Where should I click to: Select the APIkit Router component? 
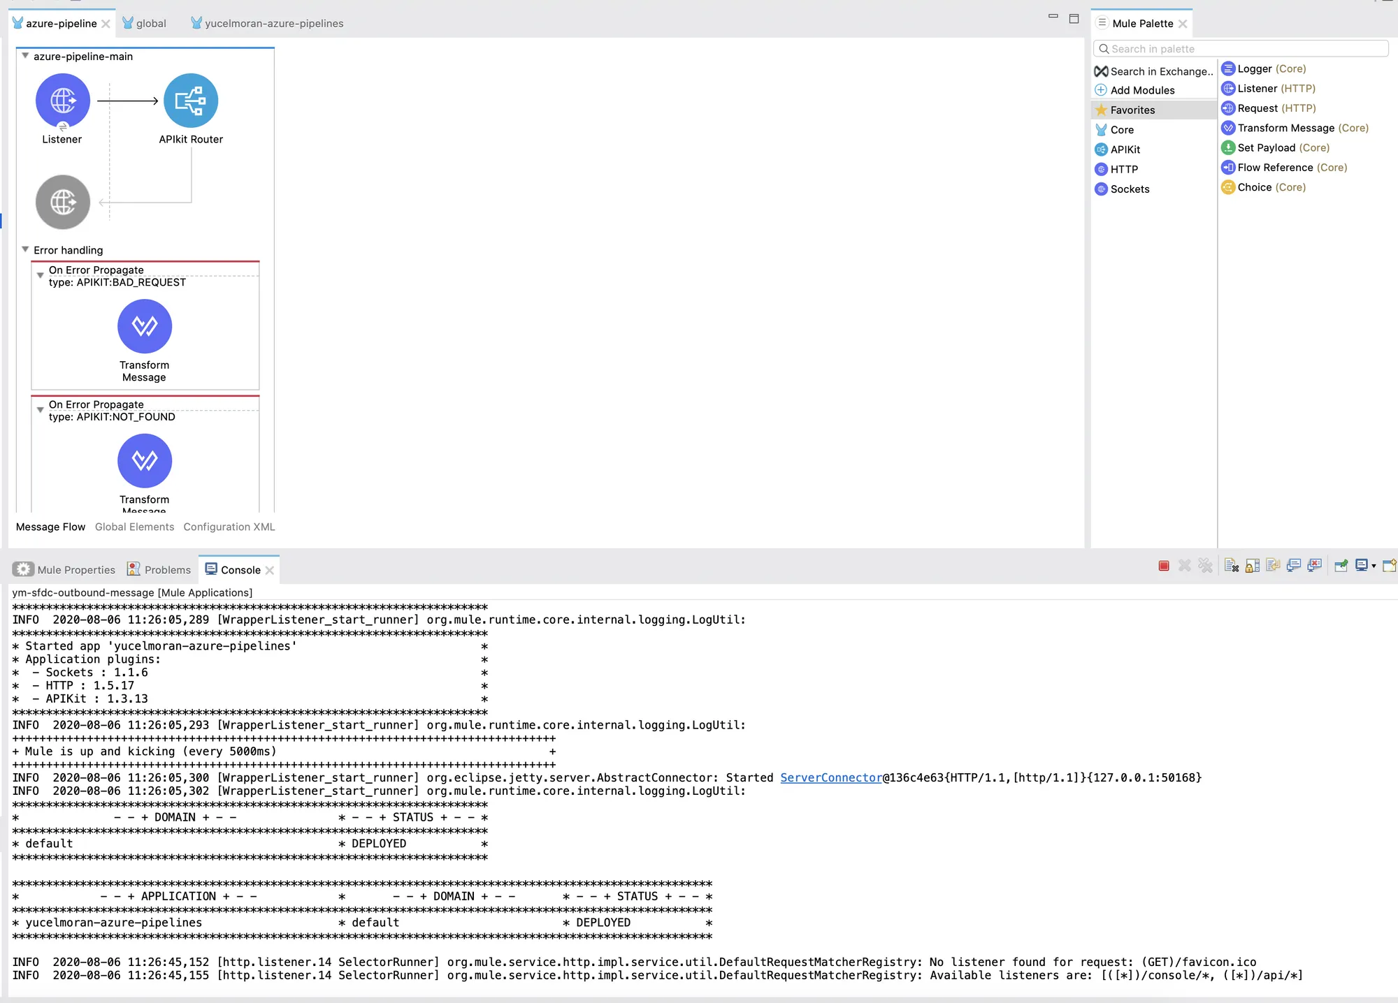[191, 101]
